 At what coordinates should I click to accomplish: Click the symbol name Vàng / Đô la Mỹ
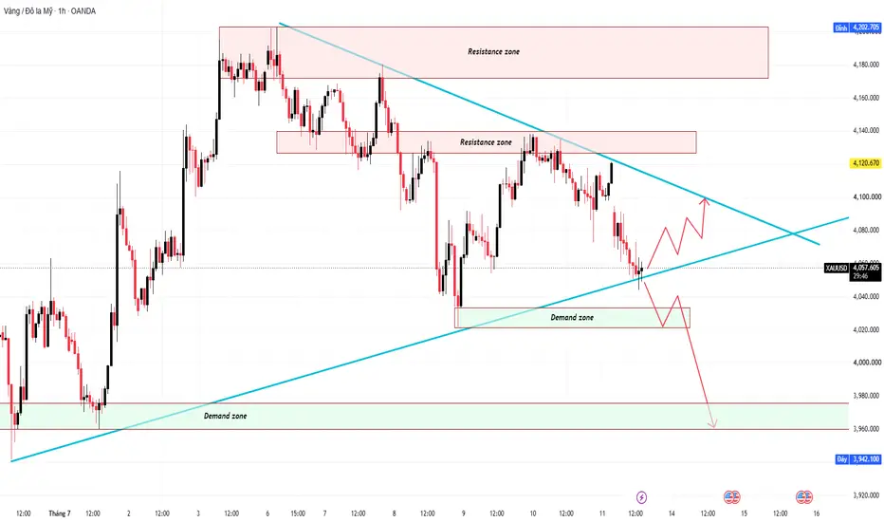pyautogui.click(x=28, y=10)
